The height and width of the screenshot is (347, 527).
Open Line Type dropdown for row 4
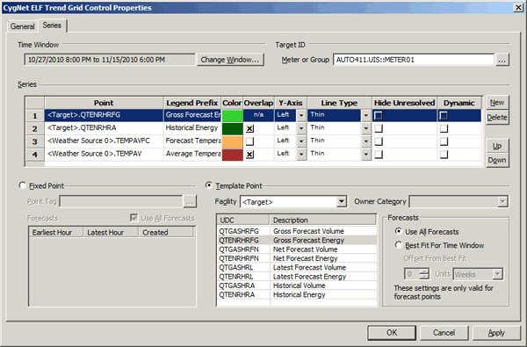(366, 154)
